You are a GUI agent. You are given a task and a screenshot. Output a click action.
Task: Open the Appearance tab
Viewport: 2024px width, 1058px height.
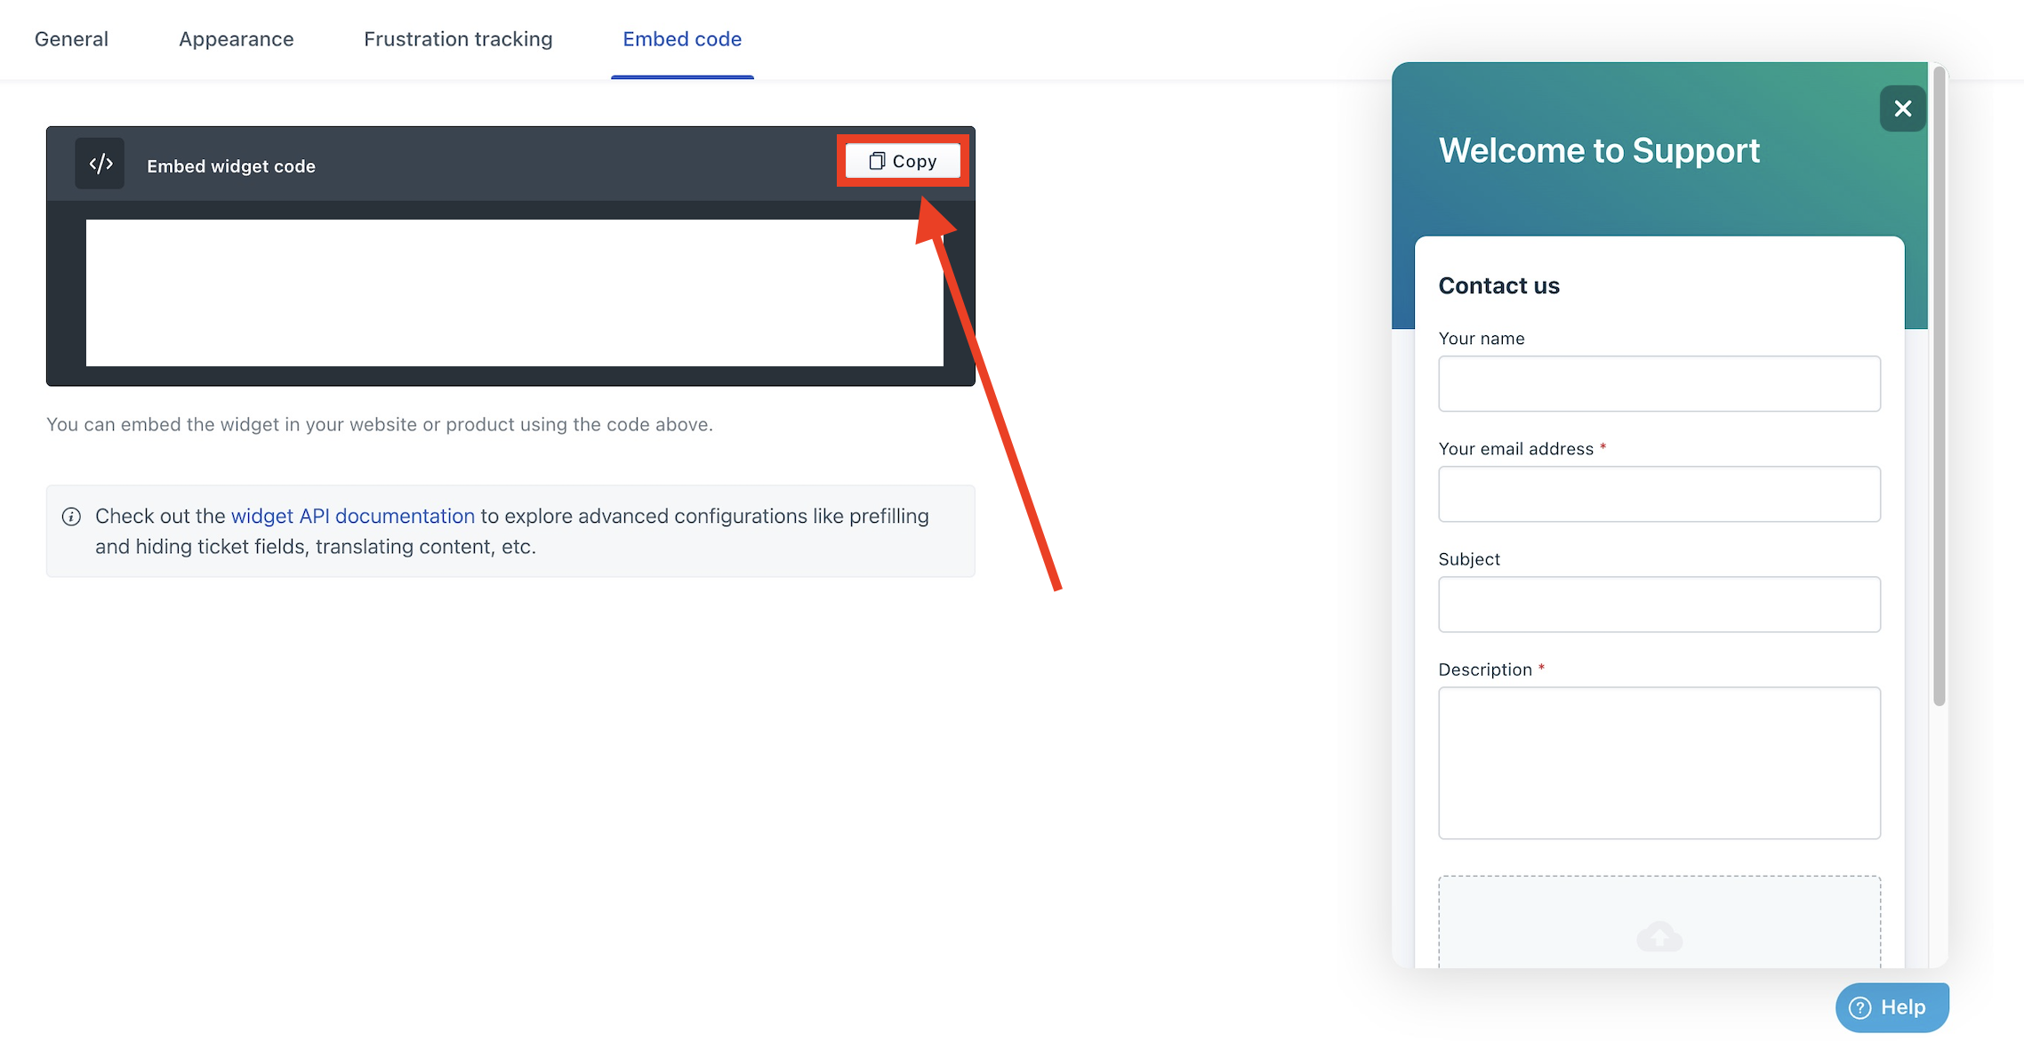[x=236, y=39]
